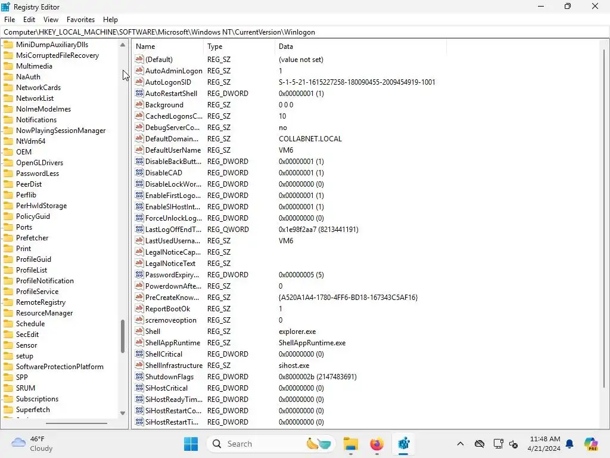The height and width of the screenshot is (458, 610).
Task: Select the DefaultDomain... value name
Action: (x=172, y=138)
